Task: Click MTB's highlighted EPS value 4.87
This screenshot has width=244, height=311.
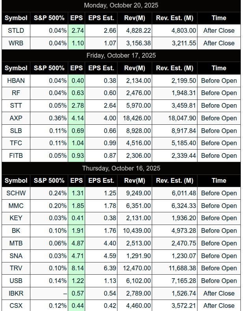Action: tap(77, 243)
